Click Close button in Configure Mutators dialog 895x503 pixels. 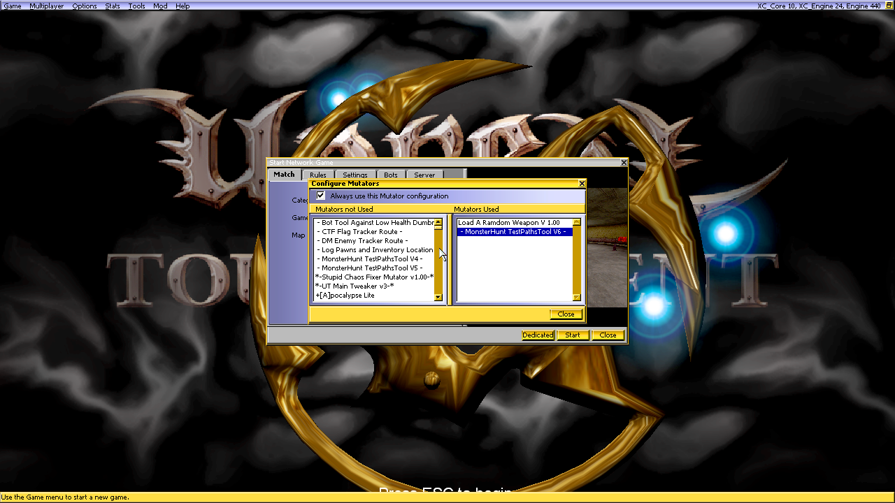click(566, 314)
